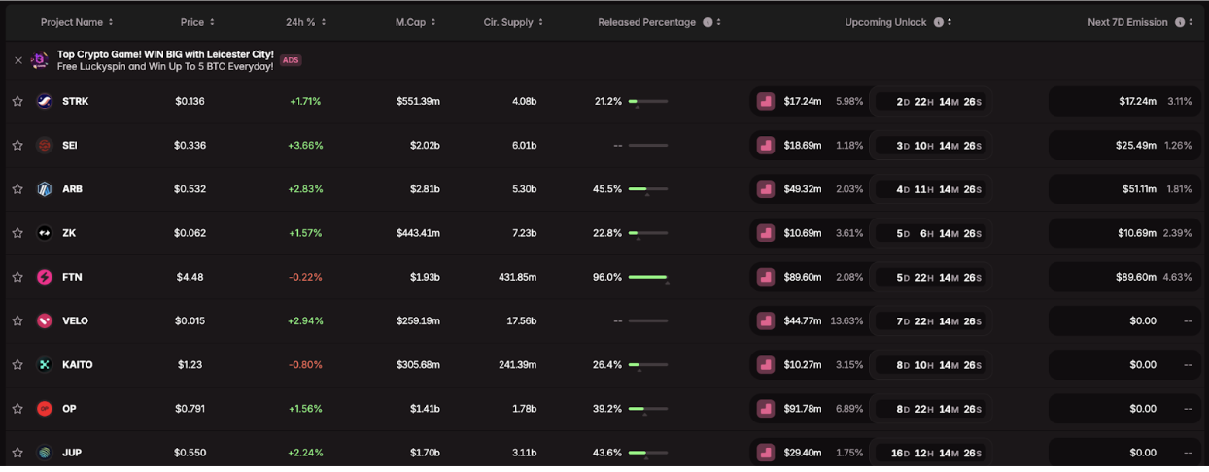The image size is (1209, 472).
Task: Open the pink unlock icon for STRK
Action: (766, 101)
